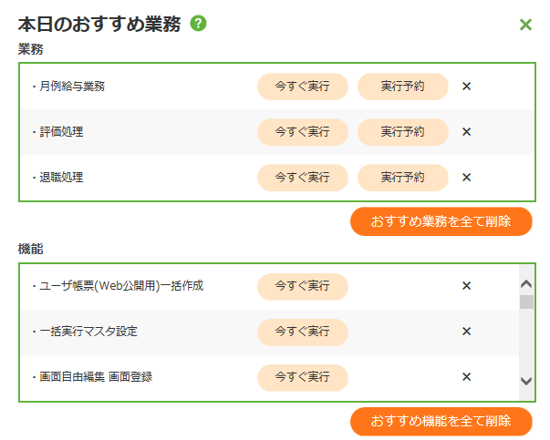550x440 pixels.
Task: Remove ユーザ帳票(Web公開用)一括作成 with its X icon
Action: pos(466,286)
